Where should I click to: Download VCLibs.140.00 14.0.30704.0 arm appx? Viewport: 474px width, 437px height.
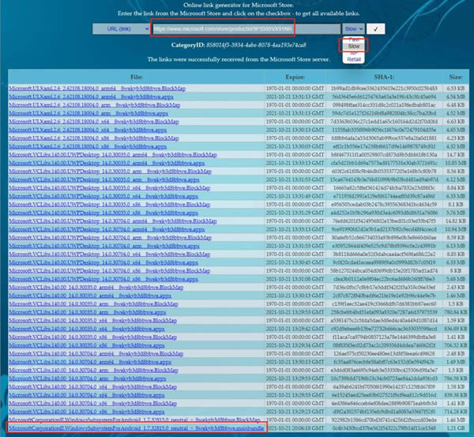click(88, 379)
